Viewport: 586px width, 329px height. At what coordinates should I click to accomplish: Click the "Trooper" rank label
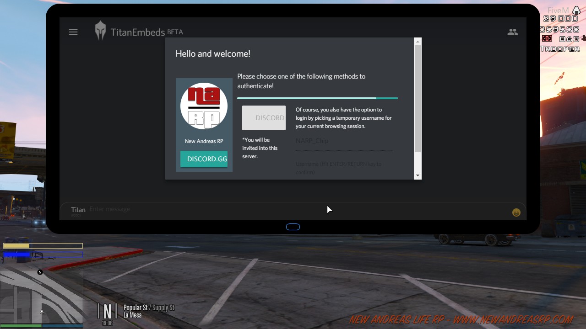[560, 49]
